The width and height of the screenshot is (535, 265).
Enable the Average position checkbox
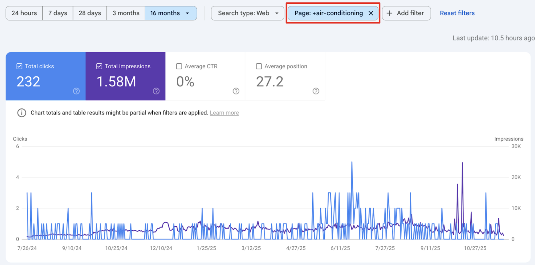pyautogui.click(x=259, y=66)
